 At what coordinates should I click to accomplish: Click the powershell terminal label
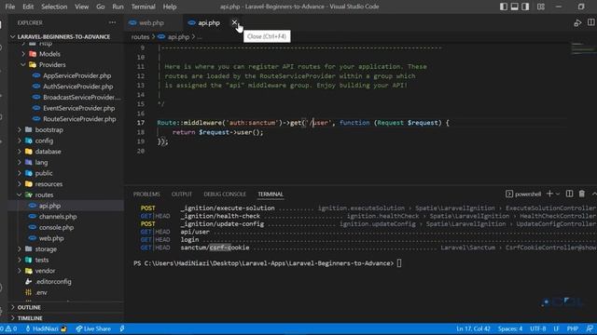click(523, 194)
